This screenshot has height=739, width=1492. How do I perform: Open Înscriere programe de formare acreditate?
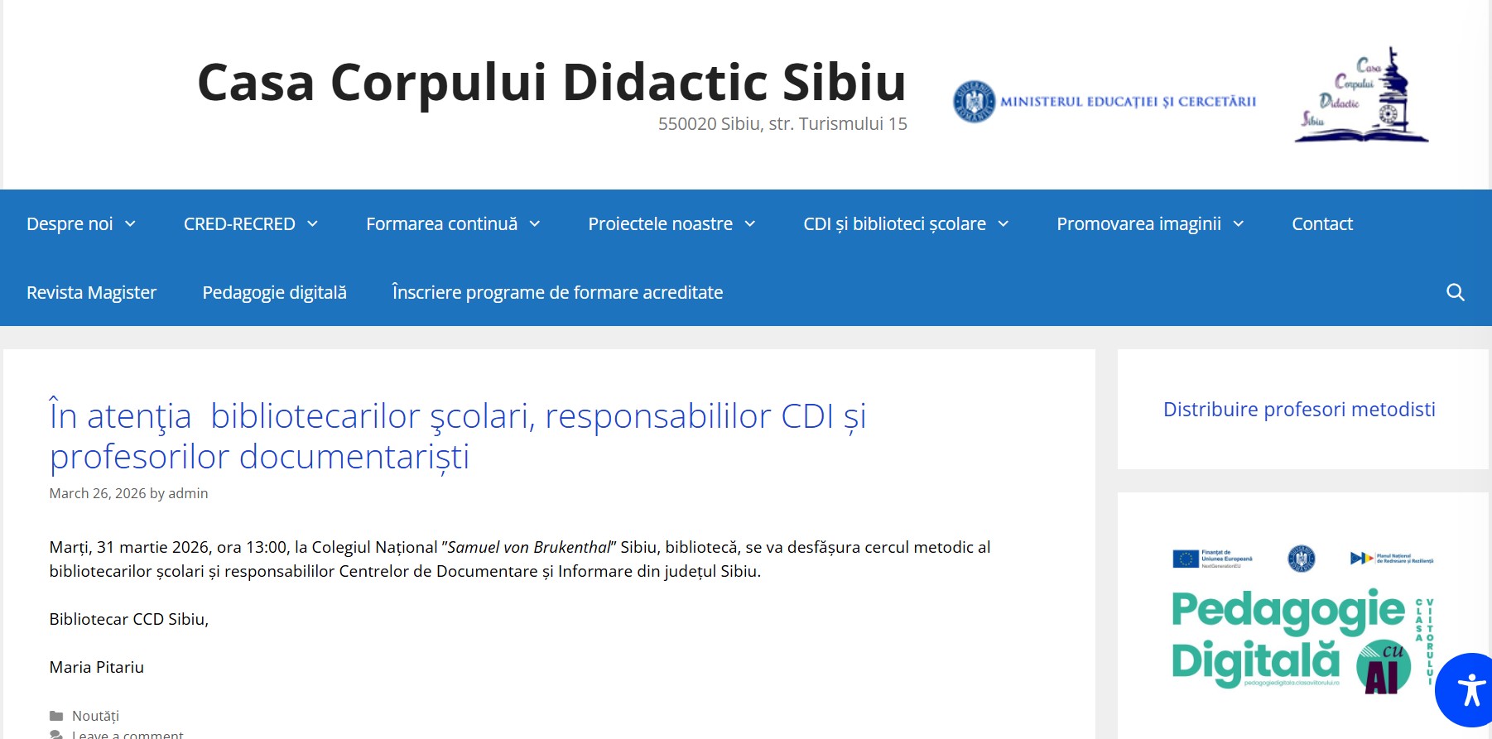tap(557, 293)
